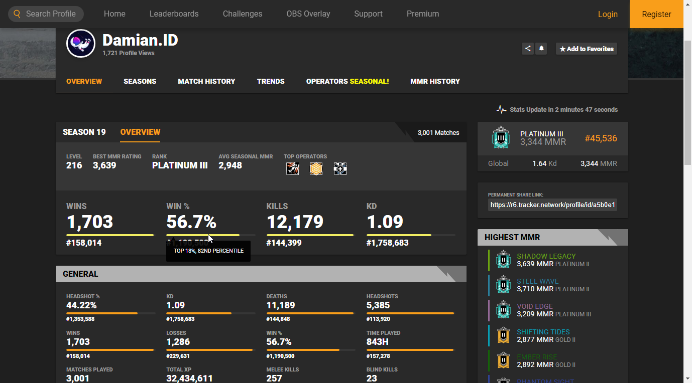Click the first top operator icon
This screenshot has height=383, width=692.
click(x=293, y=169)
